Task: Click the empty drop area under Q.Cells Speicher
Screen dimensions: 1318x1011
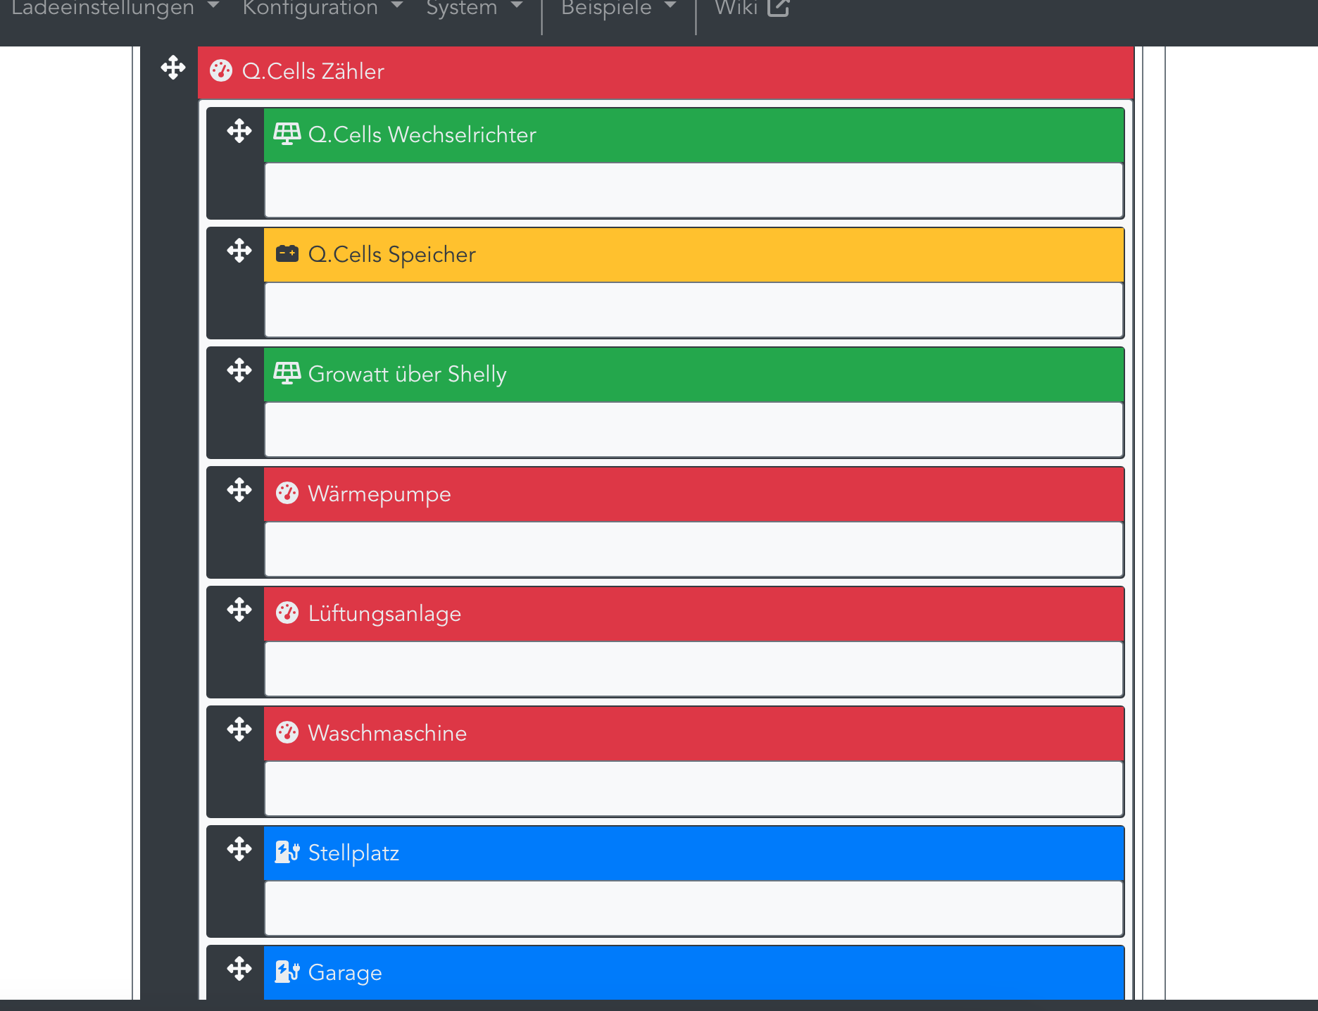Action: 693,310
